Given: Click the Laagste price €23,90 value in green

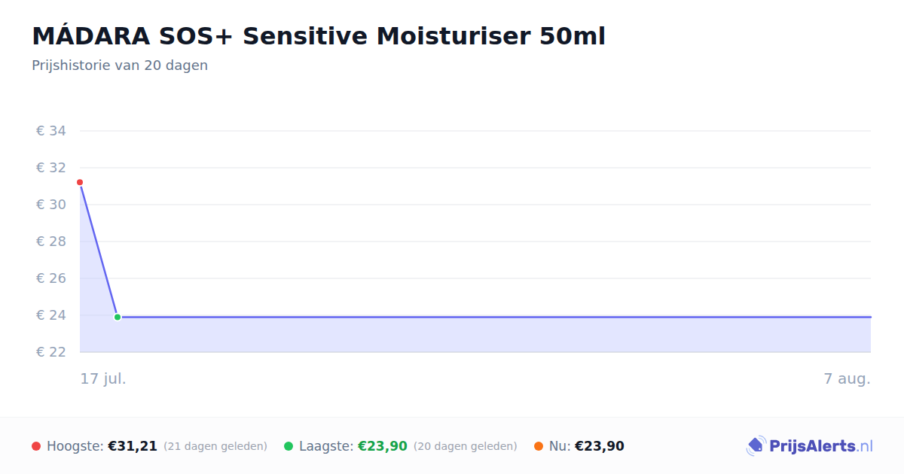Looking at the screenshot, I should (383, 446).
